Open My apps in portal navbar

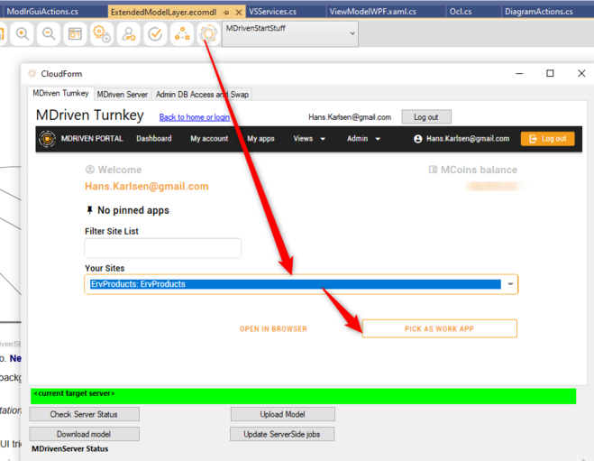coord(260,139)
